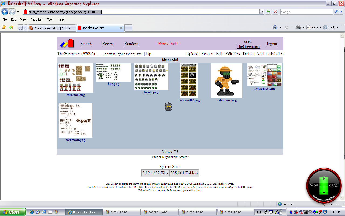The image size is (345, 216).
Task: Open the address bar history dropdown
Action: 261,12
